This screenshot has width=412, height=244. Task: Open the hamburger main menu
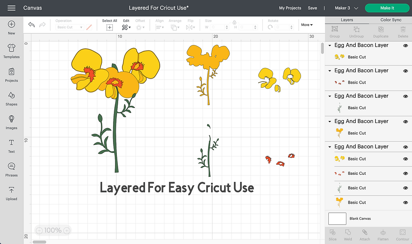click(x=11, y=8)
